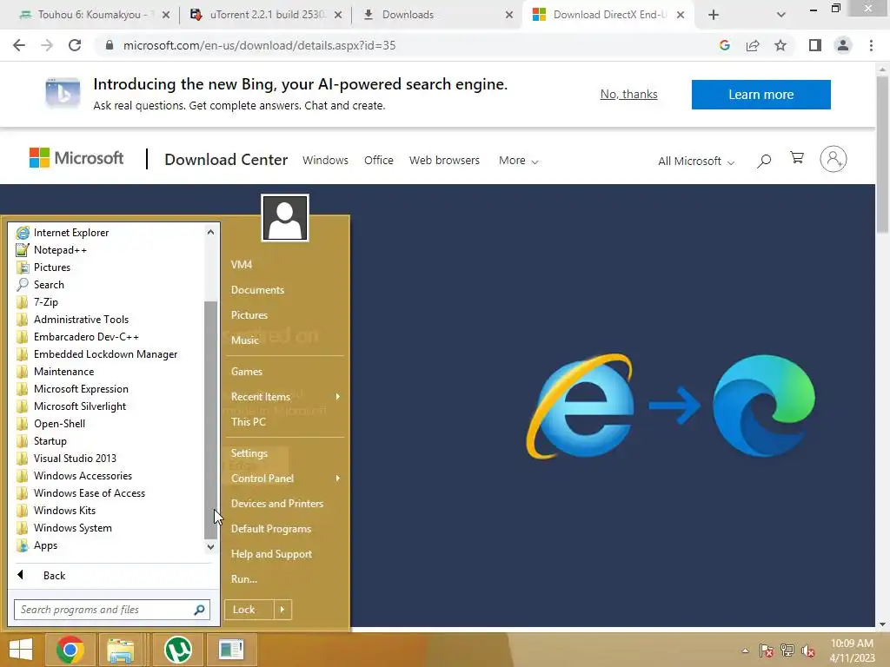Click the network icon in the system tray

point(787,650)
